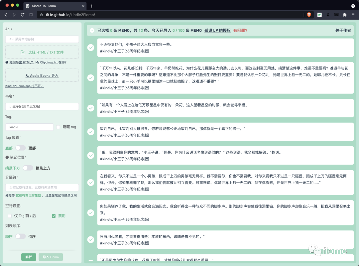359x266 pixels.
Task: Open Kindle2Flomo.app 打不开? link
Action: (25, 86)
